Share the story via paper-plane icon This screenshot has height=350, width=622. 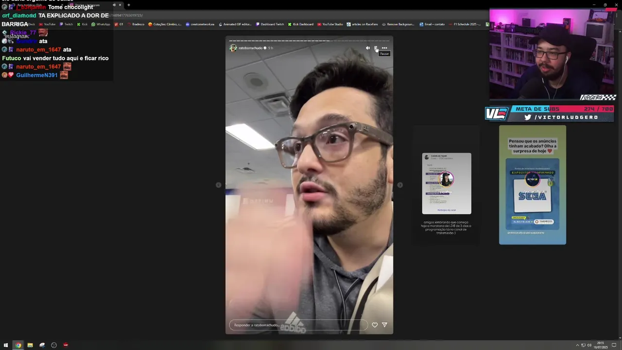coord(384,325)
